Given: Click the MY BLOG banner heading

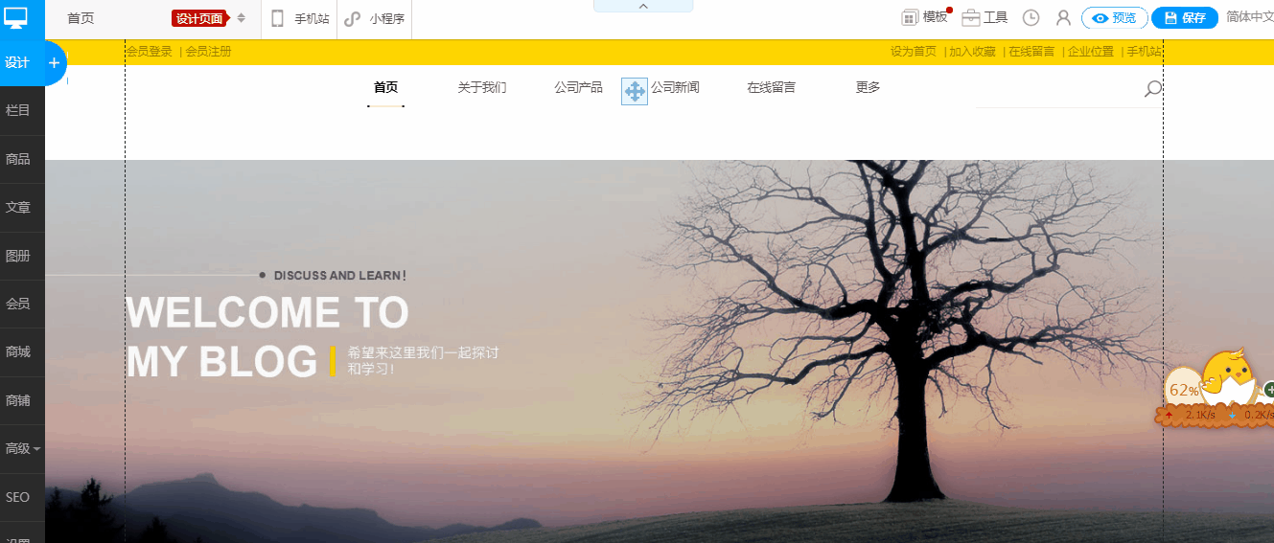Looking at the screenshot, I should pos(221,362).
